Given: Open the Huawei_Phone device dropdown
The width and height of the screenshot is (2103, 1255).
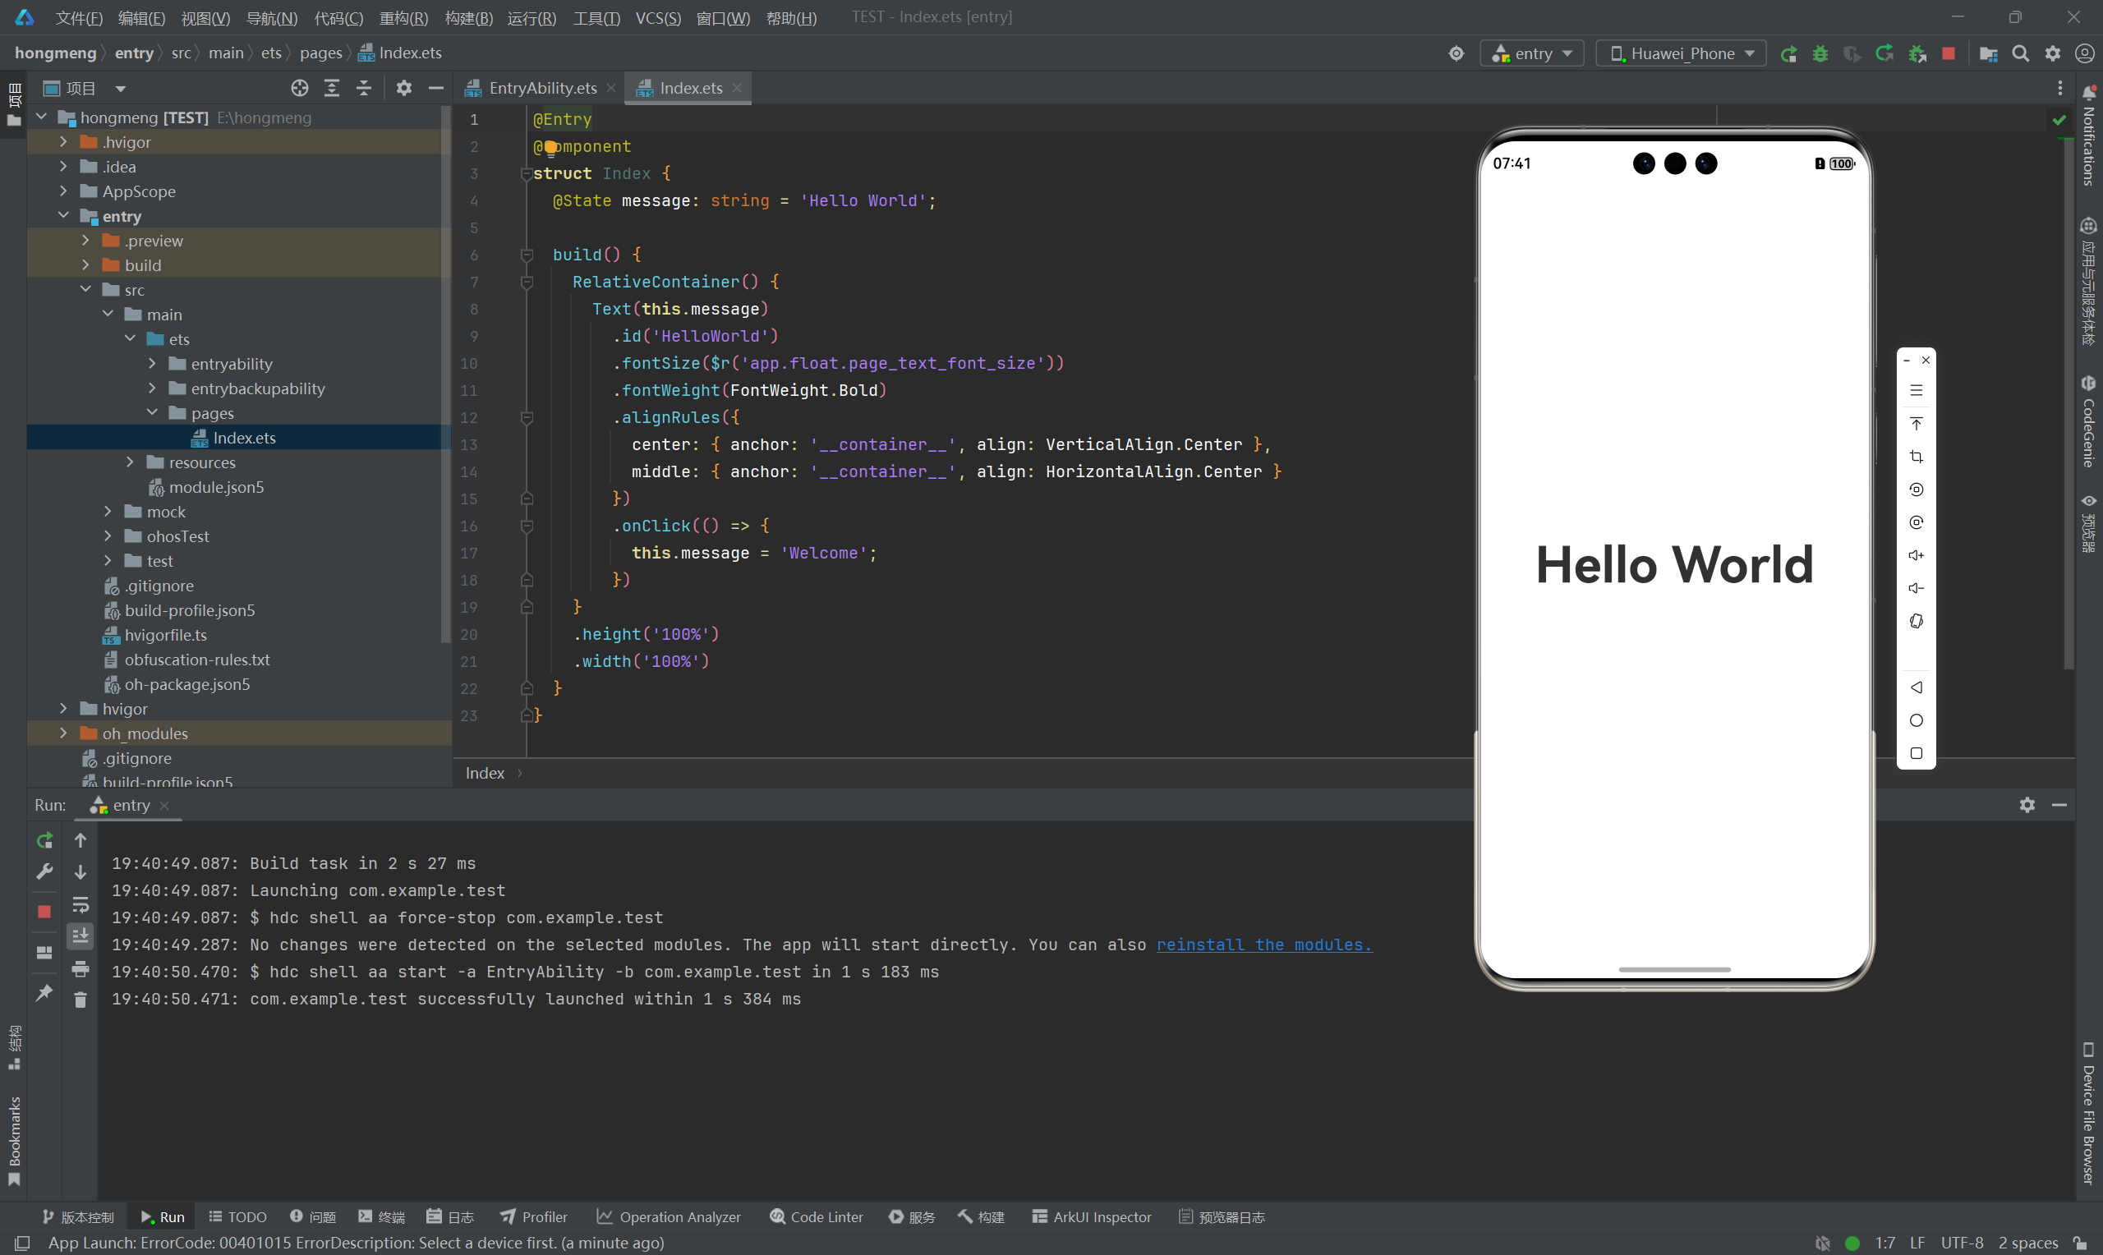Looking at the screenshot, I should pyautogui.click(x=1681, y=53).
